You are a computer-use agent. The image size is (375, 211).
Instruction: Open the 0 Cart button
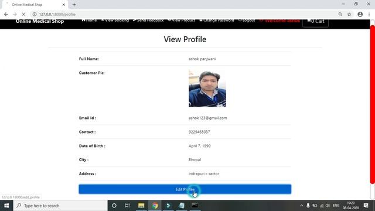point(315,22)
